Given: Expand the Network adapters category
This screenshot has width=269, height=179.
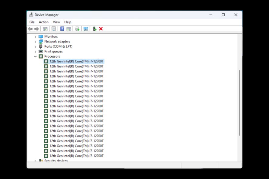Looking at the screenshot, I should click(35, 42).
